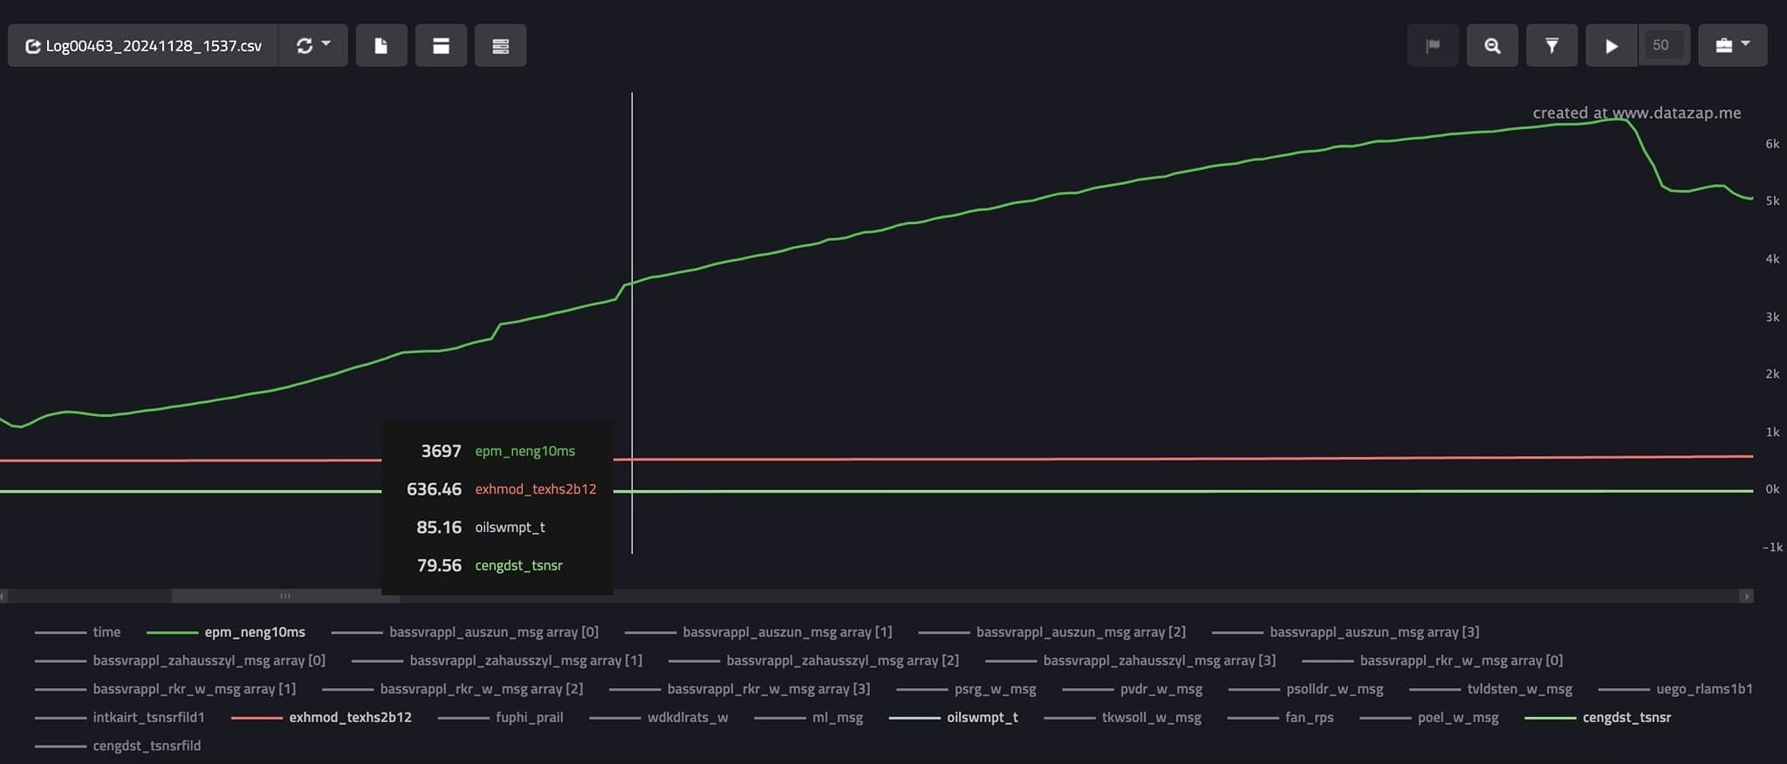Screen dimensions: 1787x764
Task: Toggle bassvrappl_zahausszyl_msg array [2] series
Action: tap(814, 661)
